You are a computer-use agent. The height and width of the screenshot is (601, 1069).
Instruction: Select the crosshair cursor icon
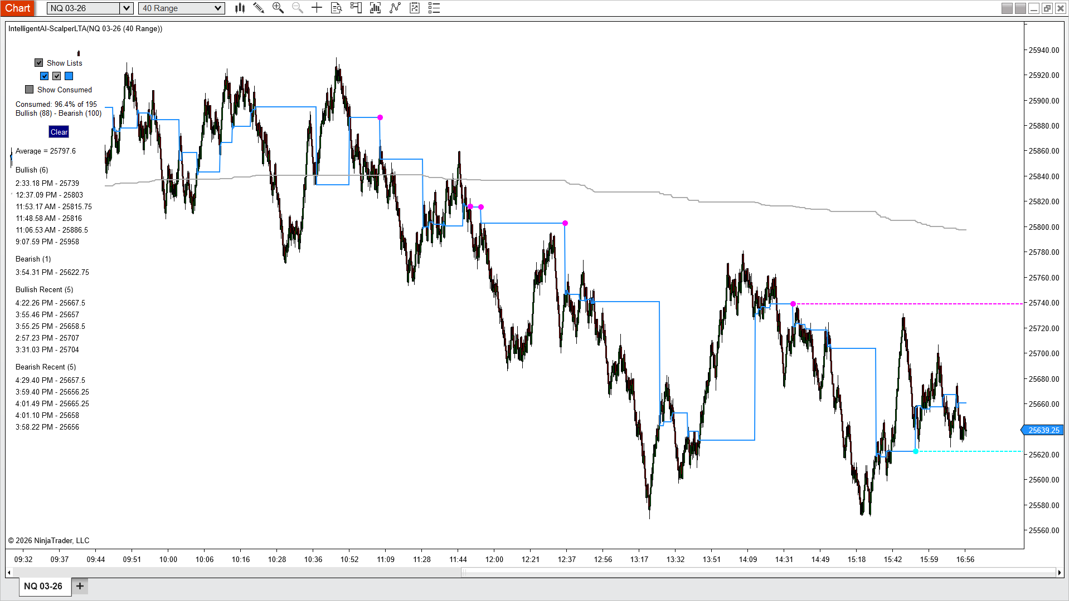pos(317,8)
